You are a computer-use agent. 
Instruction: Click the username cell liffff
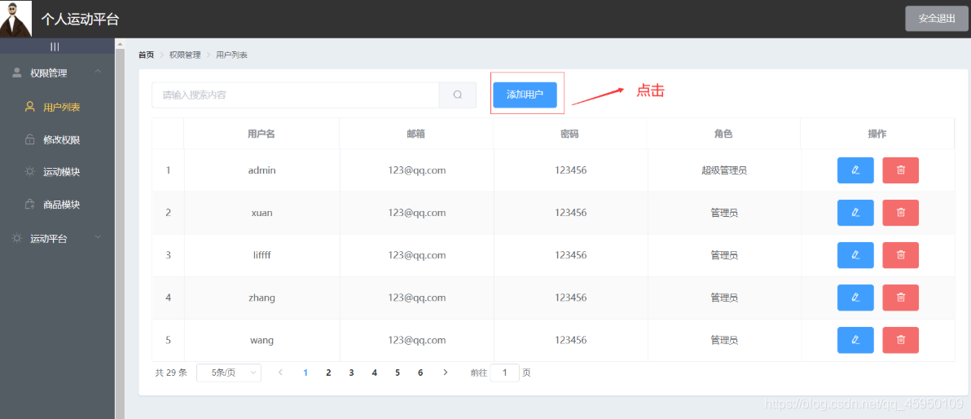(261, 255)
